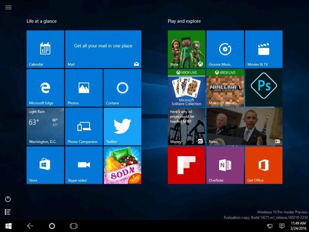Click the Get Office tile
This screenshot has height=232, width=309.
pos(263,165)
